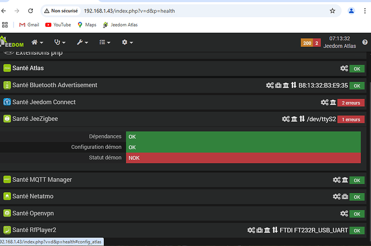The height and width of the screenshot is (246, 371).
Task: Click the RfPlayer2 plugin icon
Action: (x=7, y=230)
